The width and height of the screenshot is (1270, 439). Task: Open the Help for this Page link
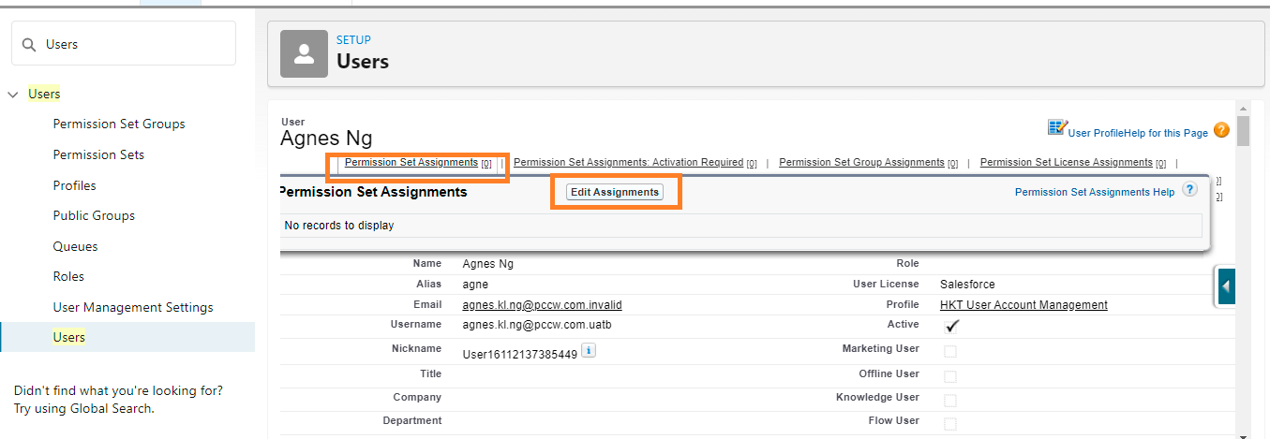click(1168, 133)
